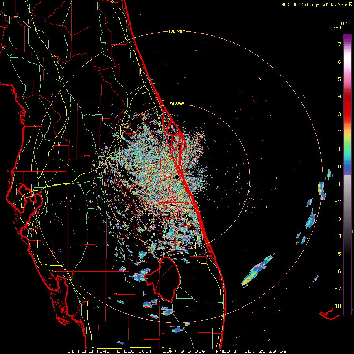Click the 0 value on color scale
The image size is (354, 354).
pos(339,167)
